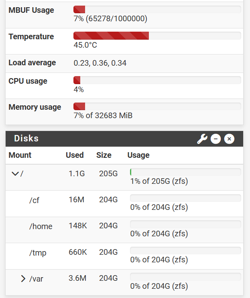Click the Temperature progress bar
The image size is (250, 298).
[x=157, y=36]
